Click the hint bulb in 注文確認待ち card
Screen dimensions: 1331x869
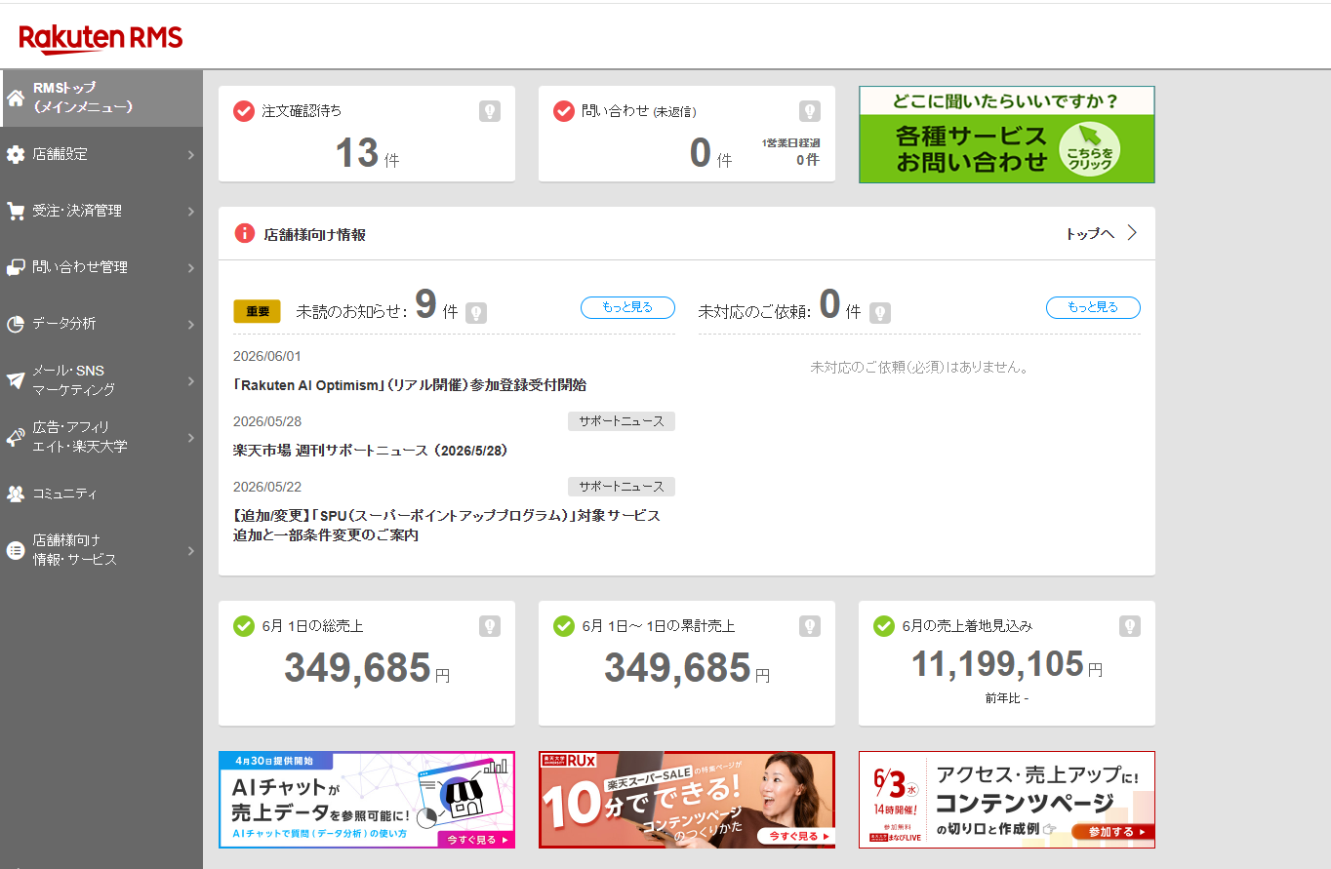(x=490, y=111)
